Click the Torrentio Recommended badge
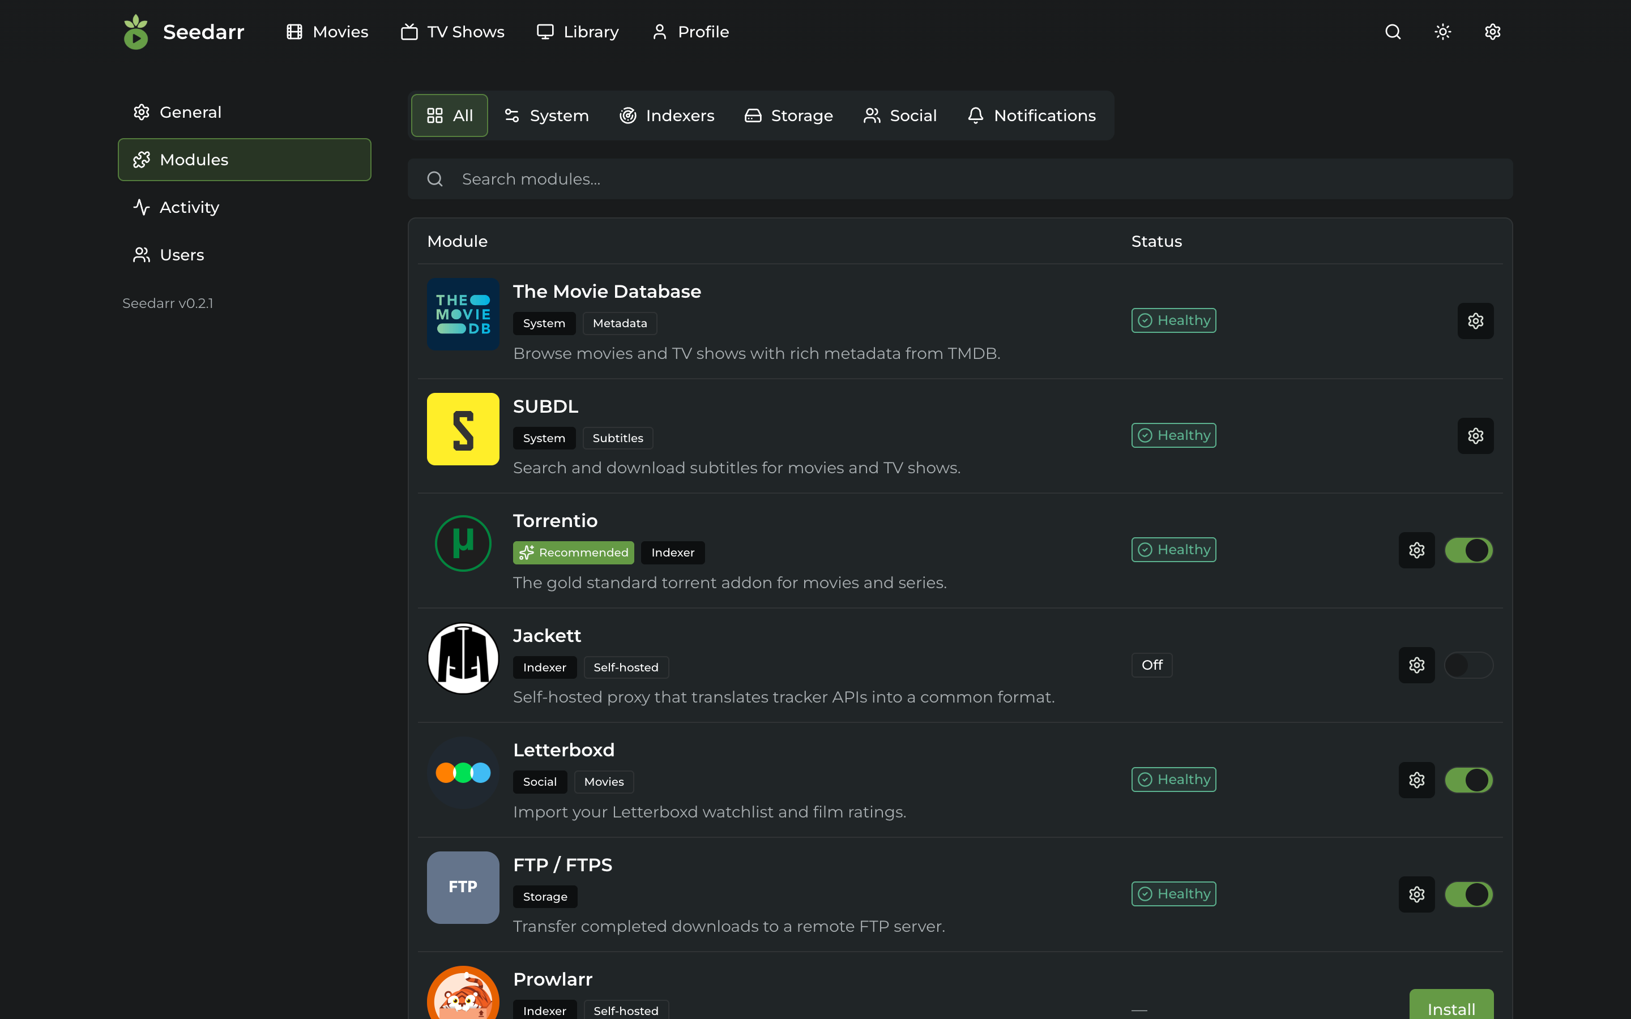 (574, 553)
